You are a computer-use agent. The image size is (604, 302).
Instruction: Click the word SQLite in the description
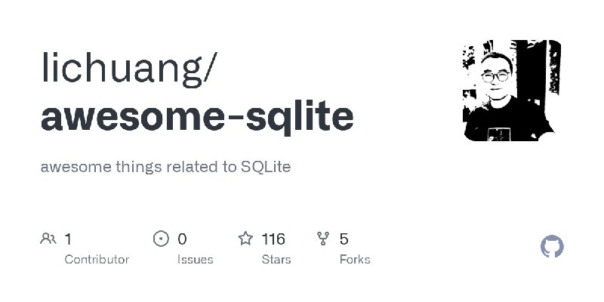click(266, 167)
